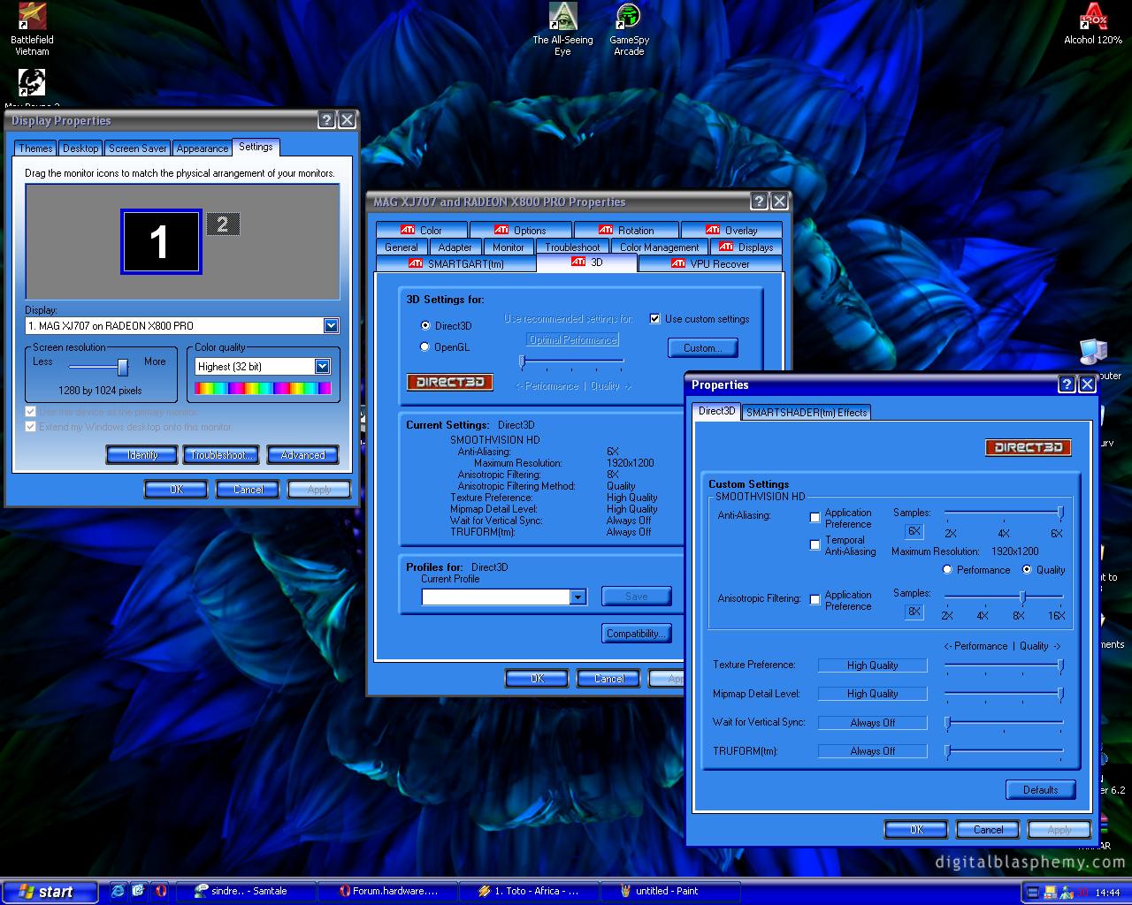Click Cancel in Display Properties window

point(248,490)
